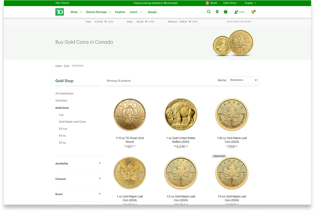Image resolution: width=315 pixels, height=212 pixels.
Task: Expand the Availability filter
Action: point(78,163)
